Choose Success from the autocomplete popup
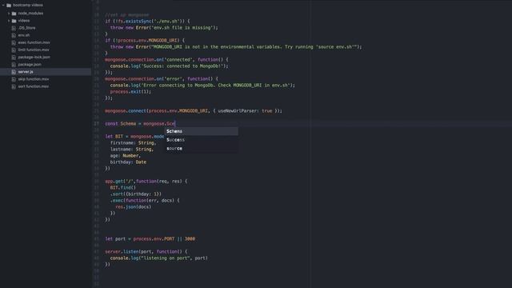512x288 pixels. 201,140
